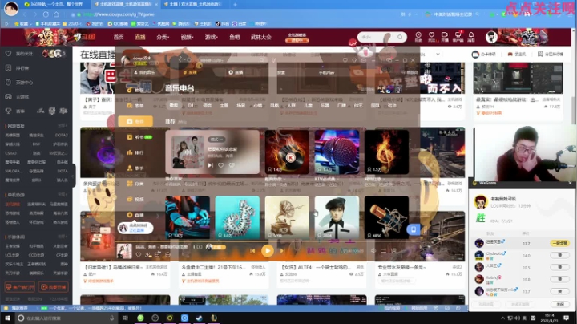
Task: Switch to 手机Play tab in music player
Action: [326, 72]
